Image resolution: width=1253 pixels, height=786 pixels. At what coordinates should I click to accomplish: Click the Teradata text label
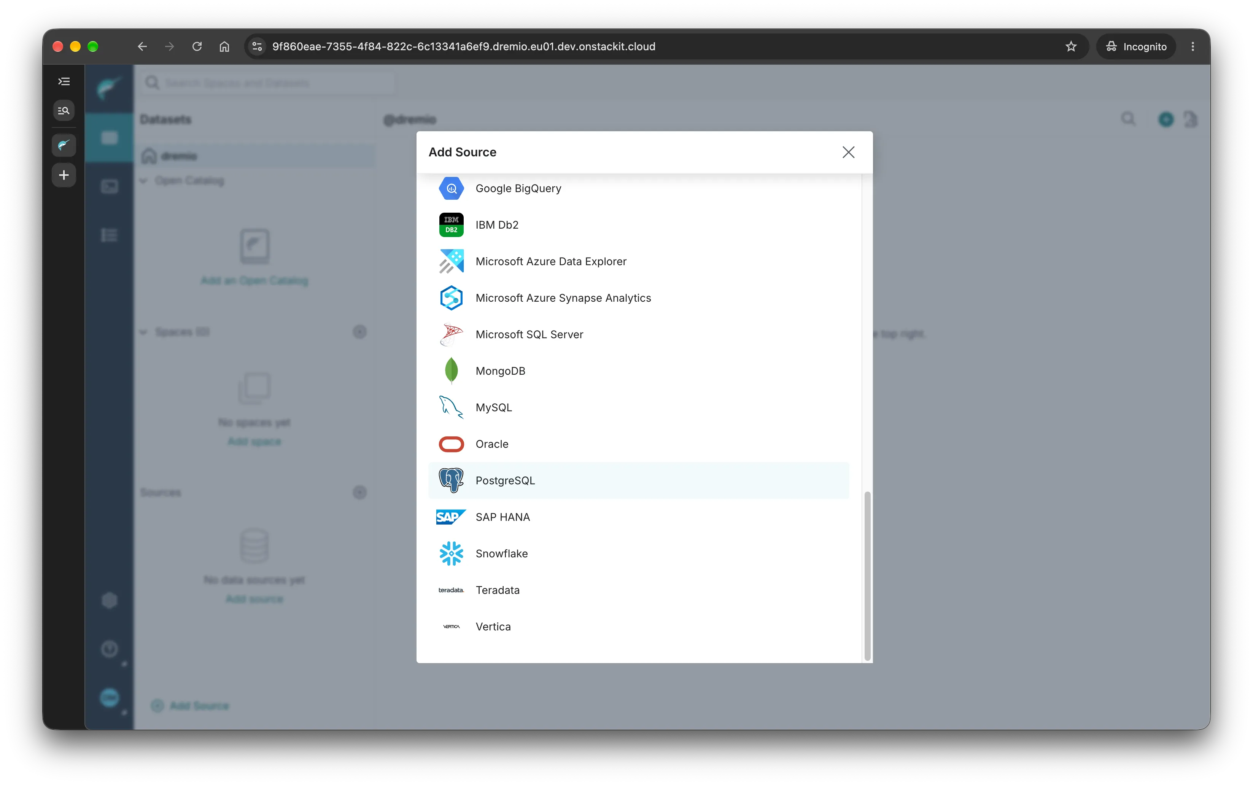click(497, 590)
